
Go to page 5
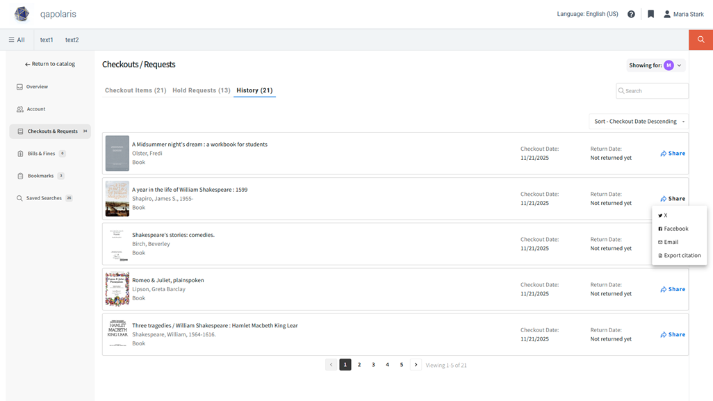(x=402, y=365)
